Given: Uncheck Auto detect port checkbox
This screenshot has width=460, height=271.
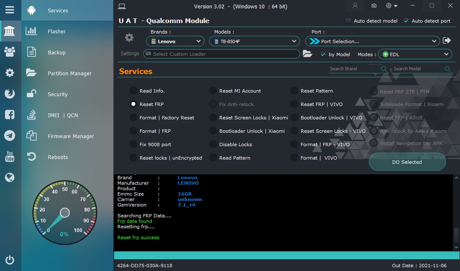Looking at the screenshot, I should click(x=406, y=21).
